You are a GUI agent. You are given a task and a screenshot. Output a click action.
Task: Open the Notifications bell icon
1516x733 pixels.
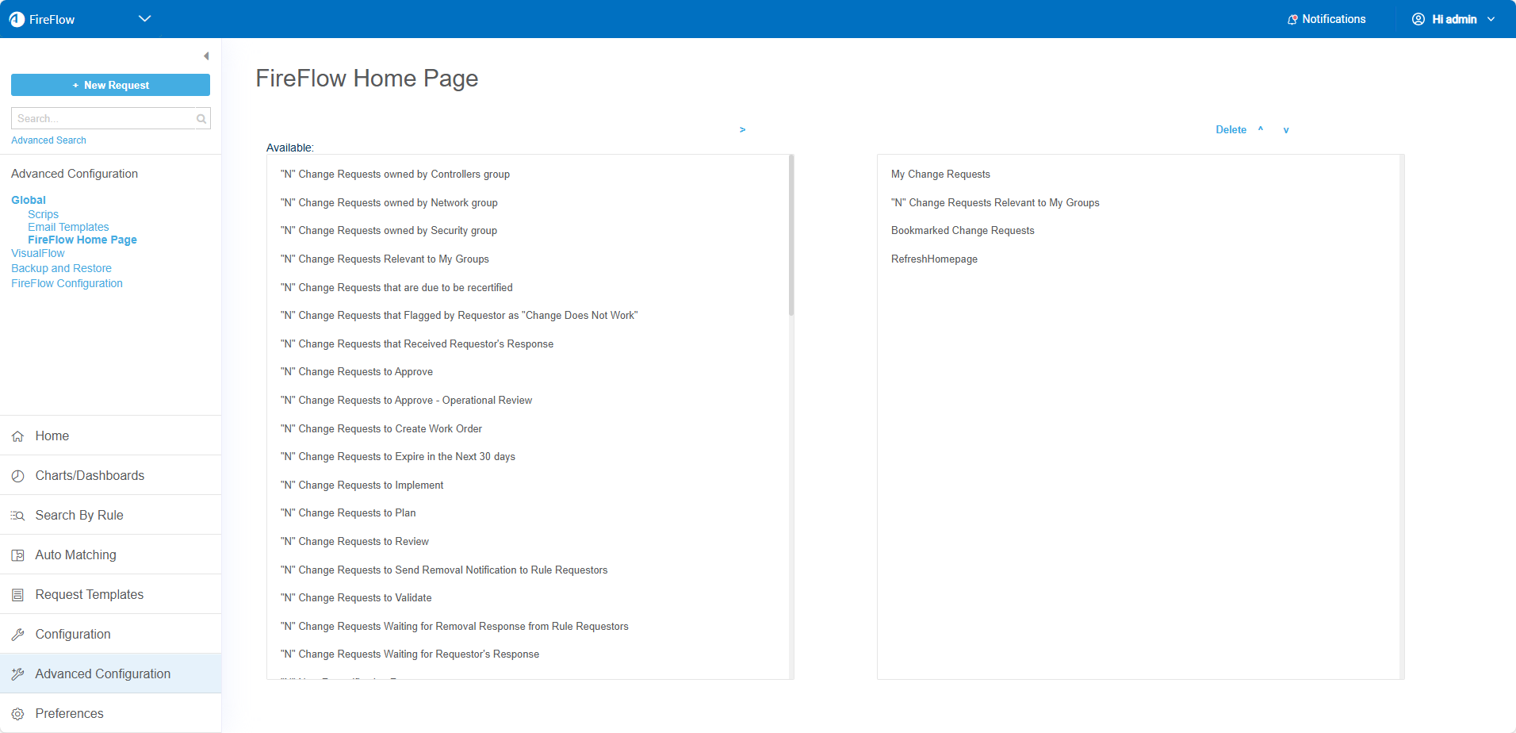coord(1292,19)
